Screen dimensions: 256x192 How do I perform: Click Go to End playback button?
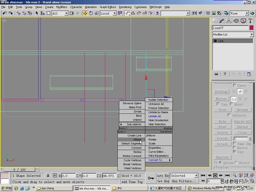coord(227,175)
